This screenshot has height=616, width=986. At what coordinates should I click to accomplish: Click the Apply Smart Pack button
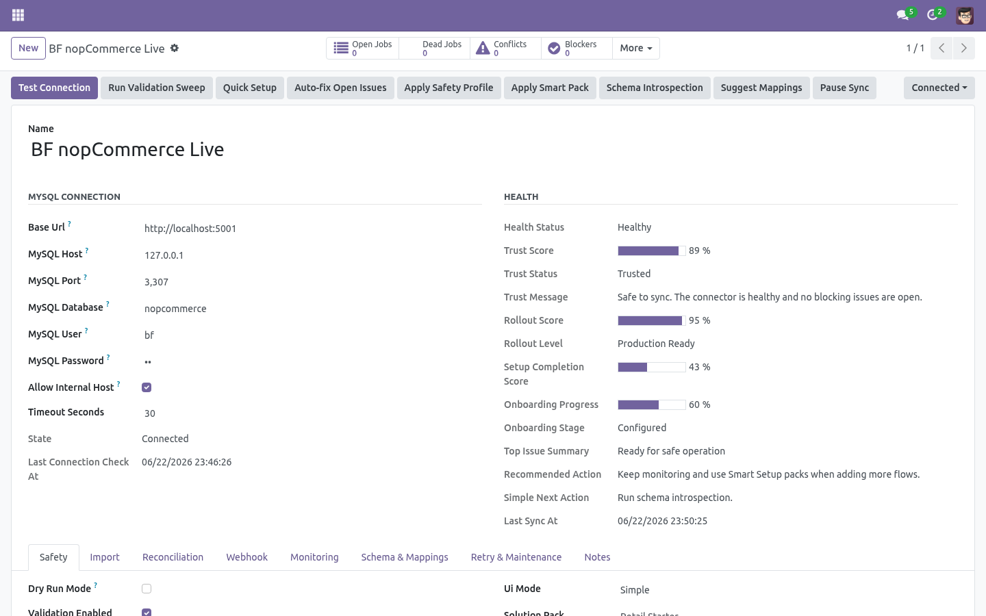[x=550, y=88]
